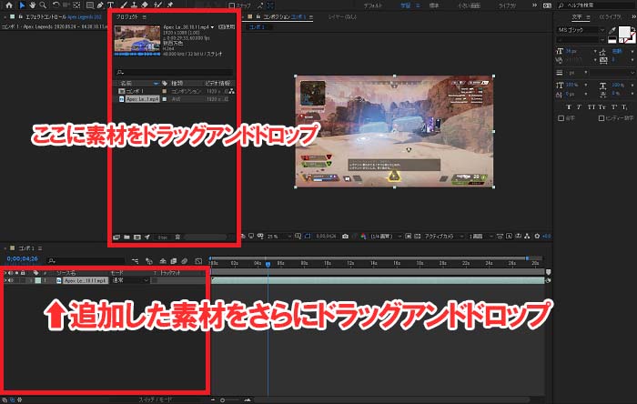
Task: Click the trash icon in Project panel
Action: point(177,237)
